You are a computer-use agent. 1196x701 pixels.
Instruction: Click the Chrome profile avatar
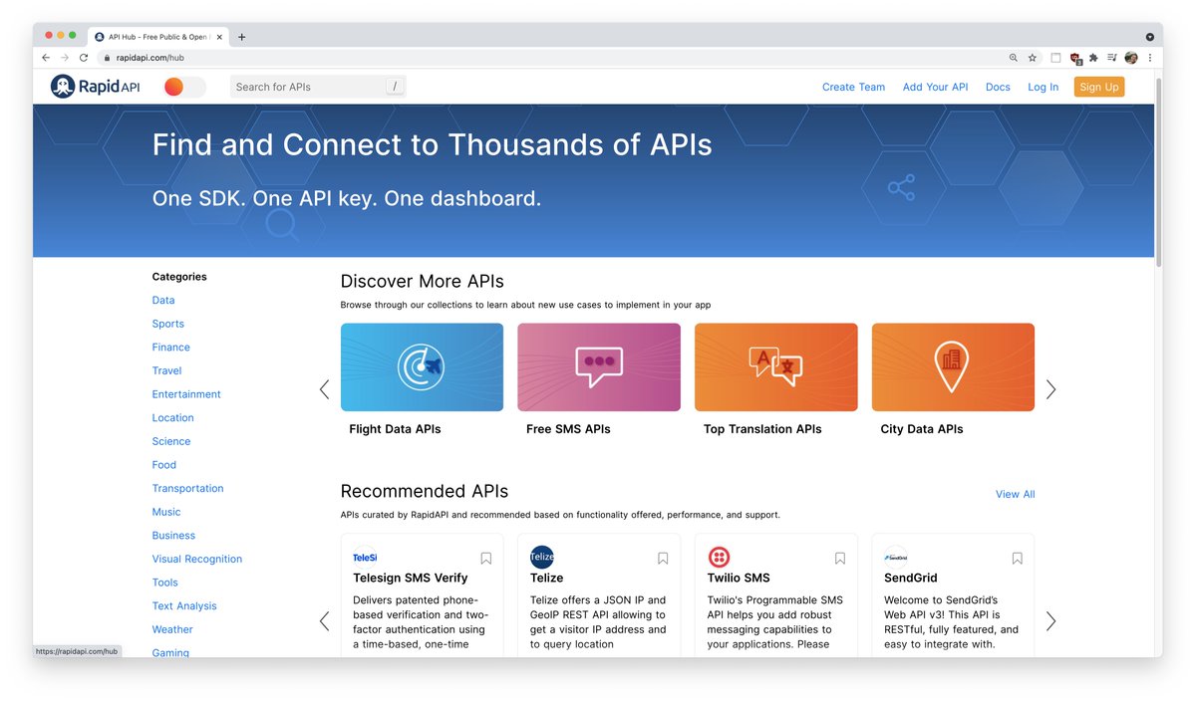click(1131, 58)
